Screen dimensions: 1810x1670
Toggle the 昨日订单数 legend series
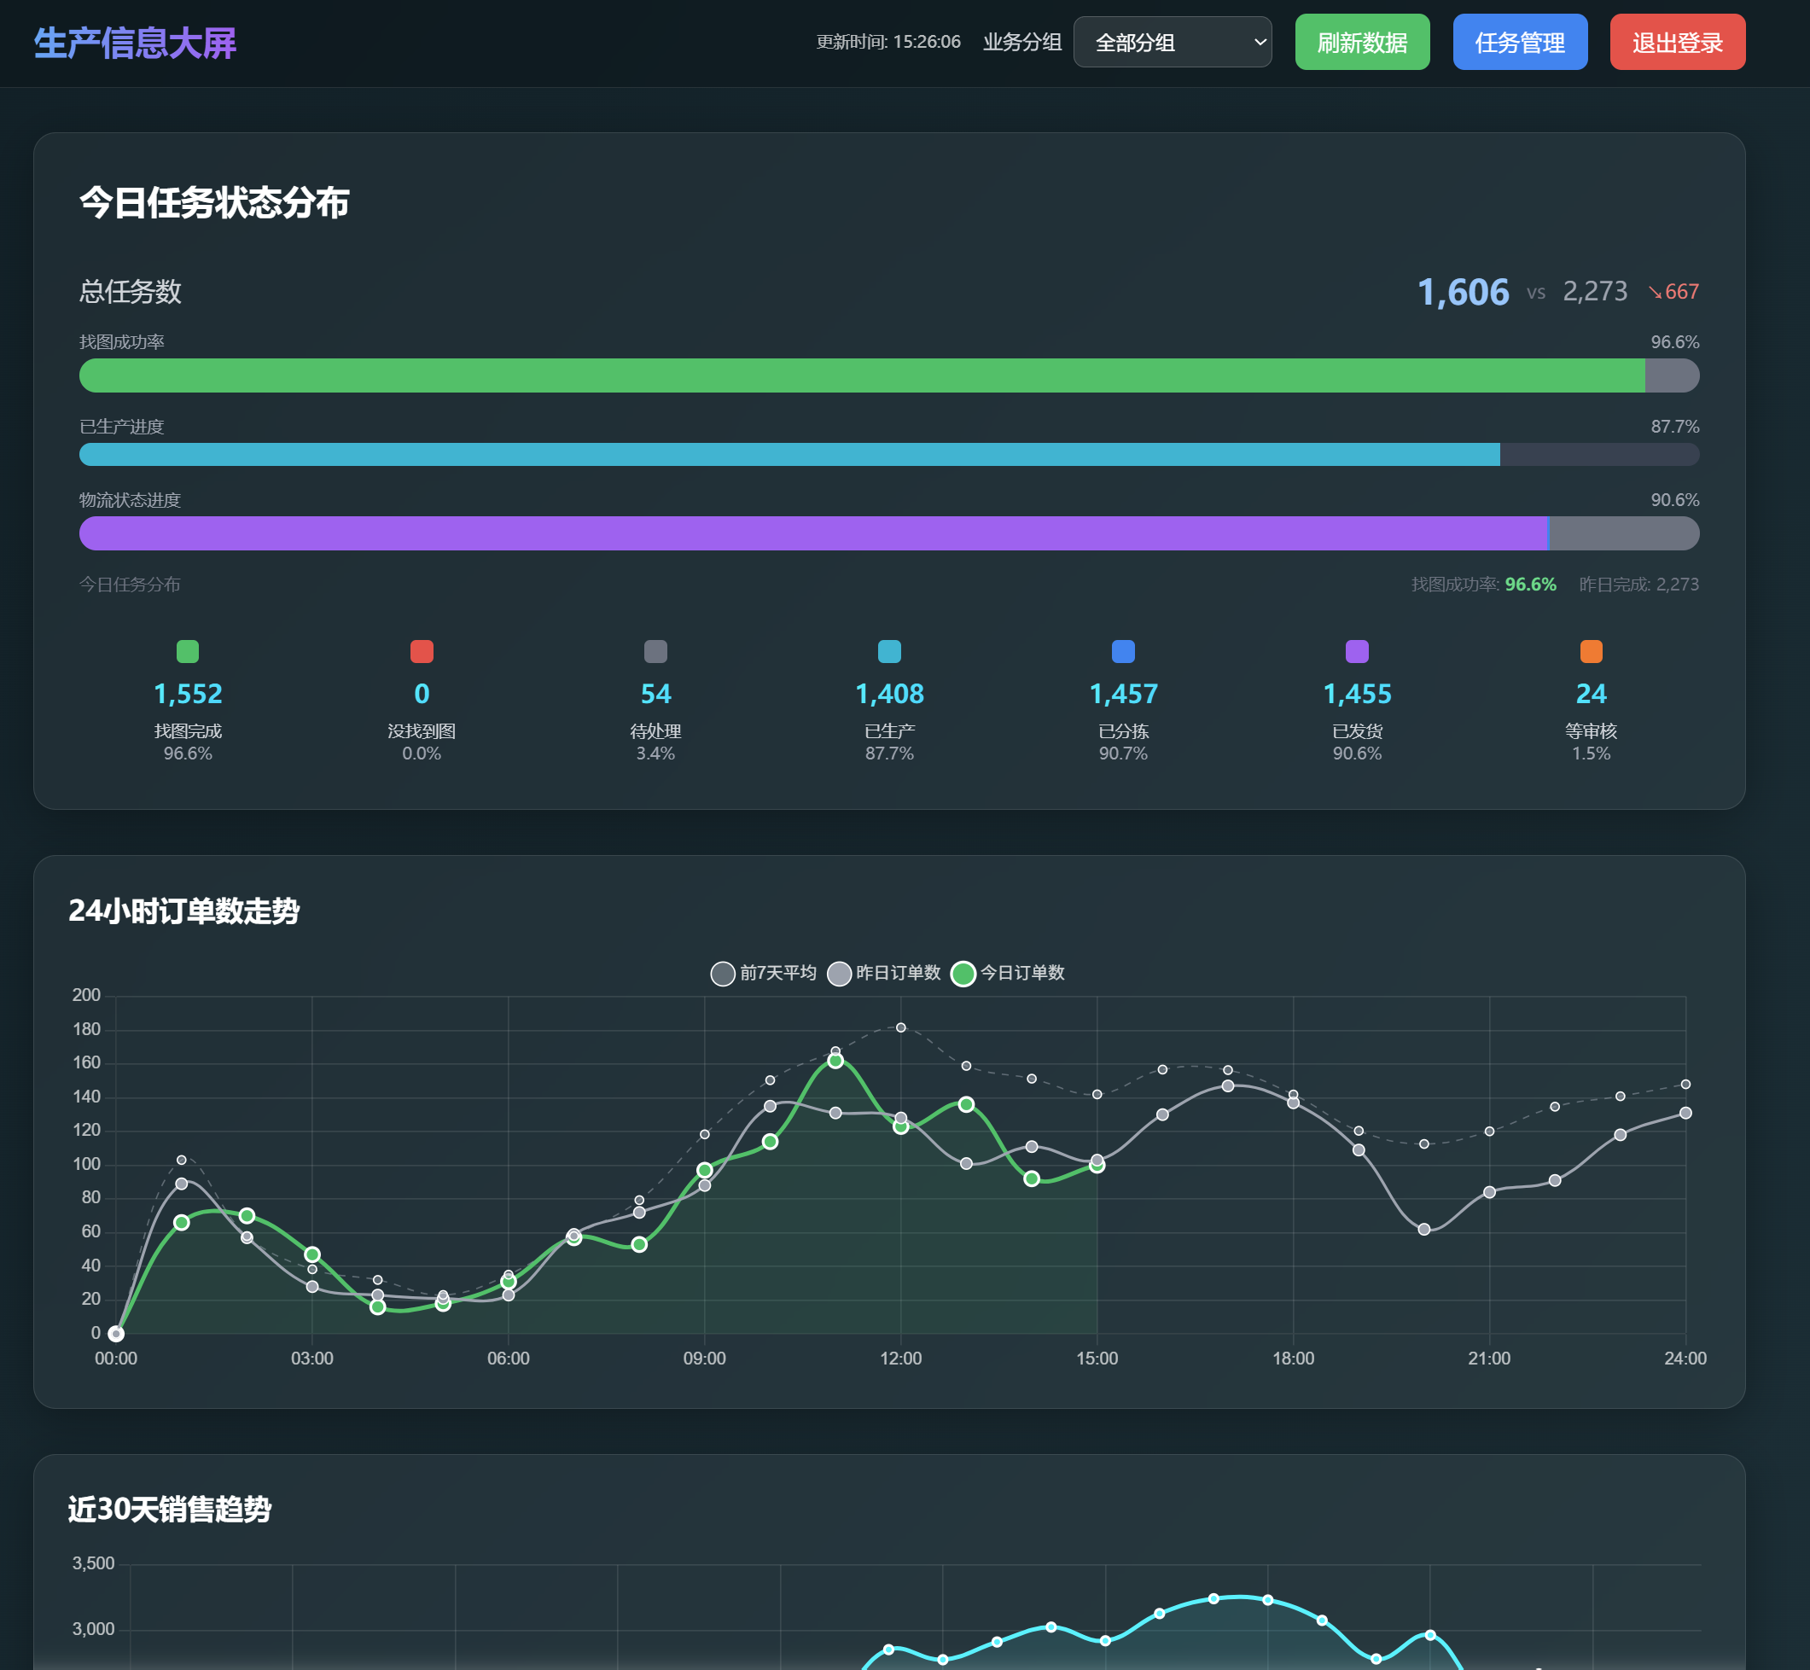point(885,974)
